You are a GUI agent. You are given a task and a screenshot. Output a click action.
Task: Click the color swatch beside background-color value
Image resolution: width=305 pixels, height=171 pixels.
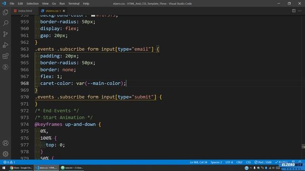tap(93, 15)
